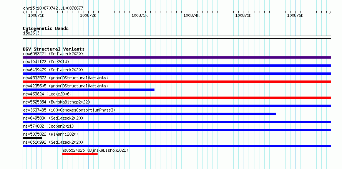The width and height of the screenshot is (342, 169).
Task: Select the blue bar under nsv5525354
Action: (x=177, y=106)
